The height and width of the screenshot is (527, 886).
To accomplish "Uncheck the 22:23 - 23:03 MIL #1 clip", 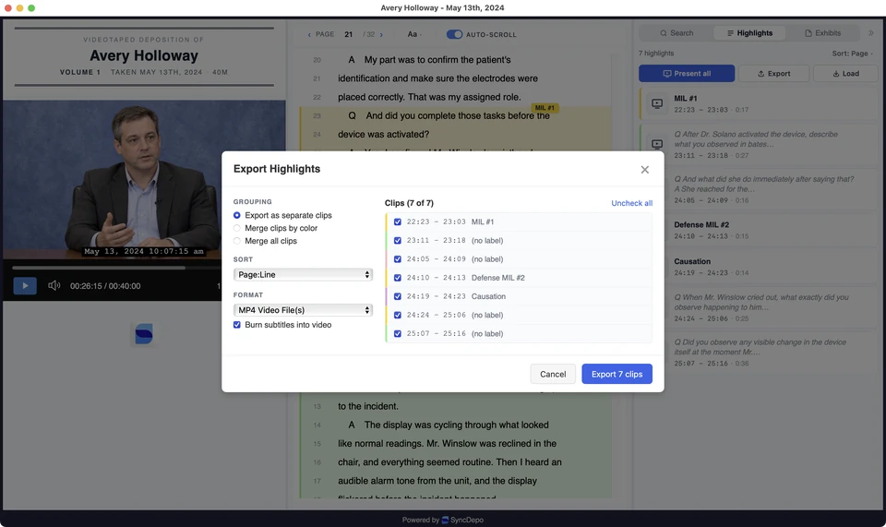I will pos(398,222).
